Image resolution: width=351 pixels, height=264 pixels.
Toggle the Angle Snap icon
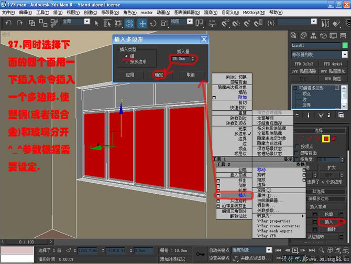236,23
